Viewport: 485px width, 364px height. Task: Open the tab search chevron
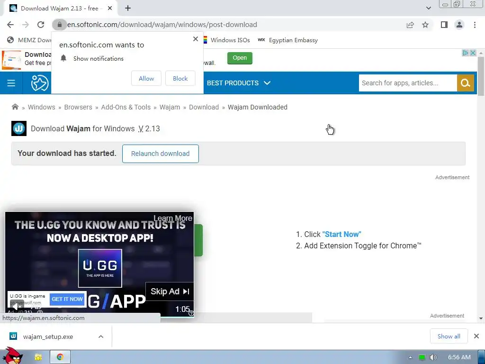point(428,8)
